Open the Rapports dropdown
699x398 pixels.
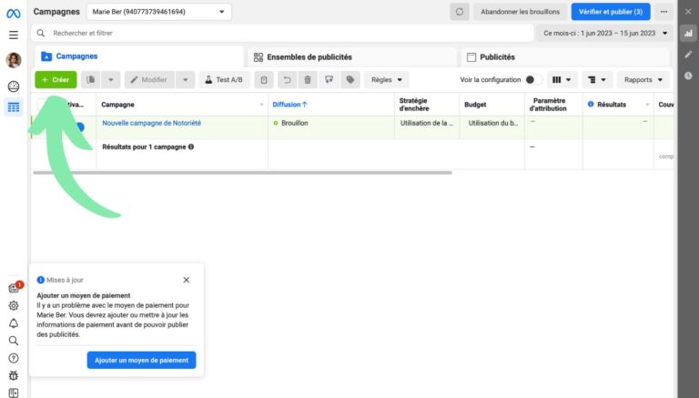pos(643,80)
